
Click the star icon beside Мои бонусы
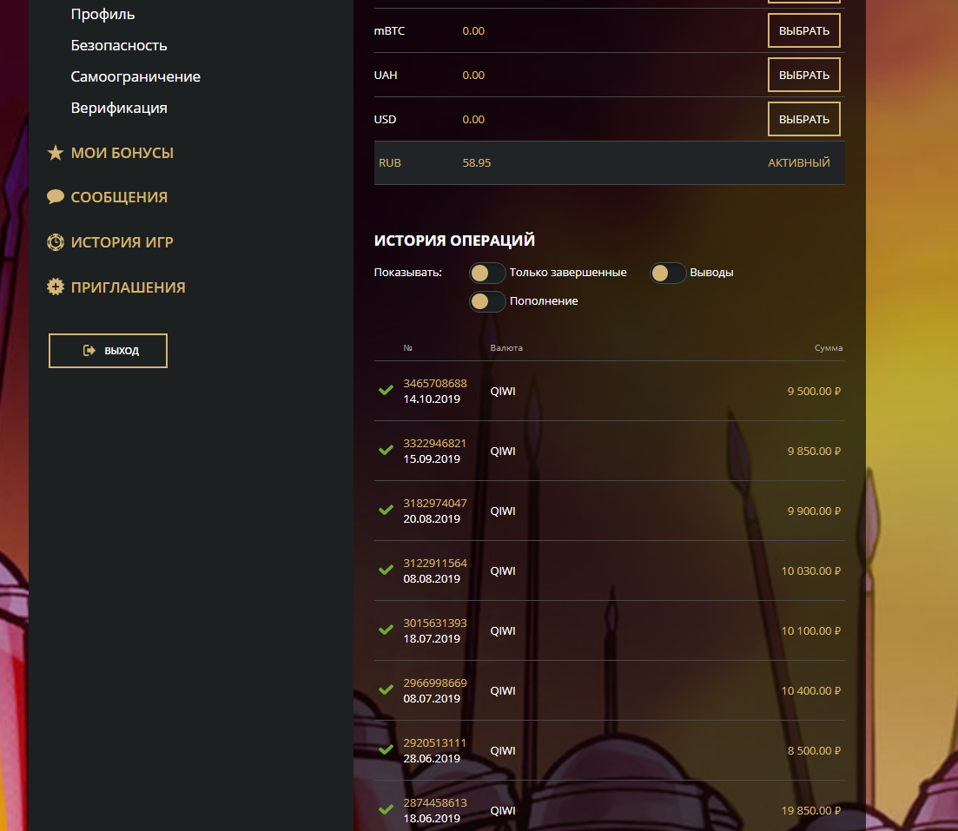point(56,153)
